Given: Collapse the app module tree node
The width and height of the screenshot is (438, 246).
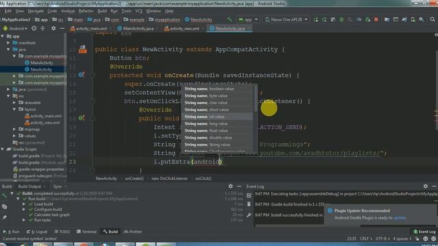Looking at the screenshot, I should point(3,36).
